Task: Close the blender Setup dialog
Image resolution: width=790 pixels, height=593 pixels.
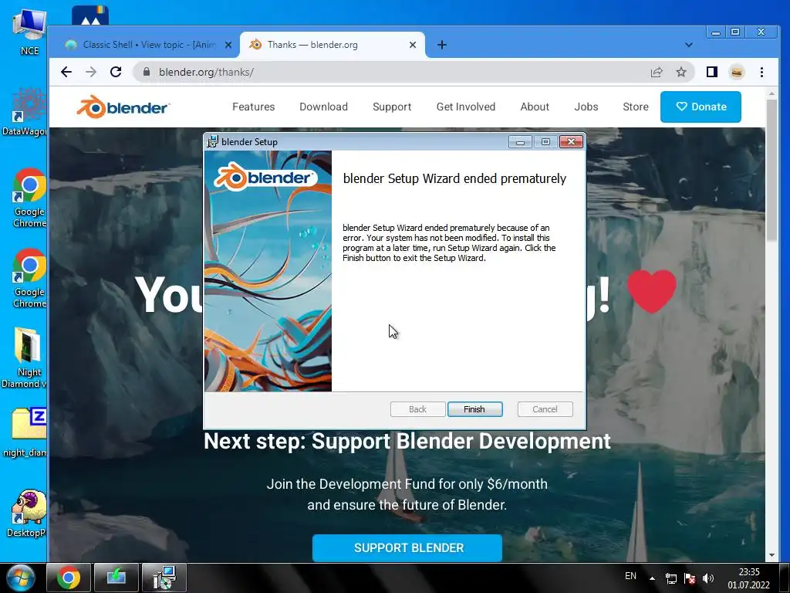Action: coord(571,142)
